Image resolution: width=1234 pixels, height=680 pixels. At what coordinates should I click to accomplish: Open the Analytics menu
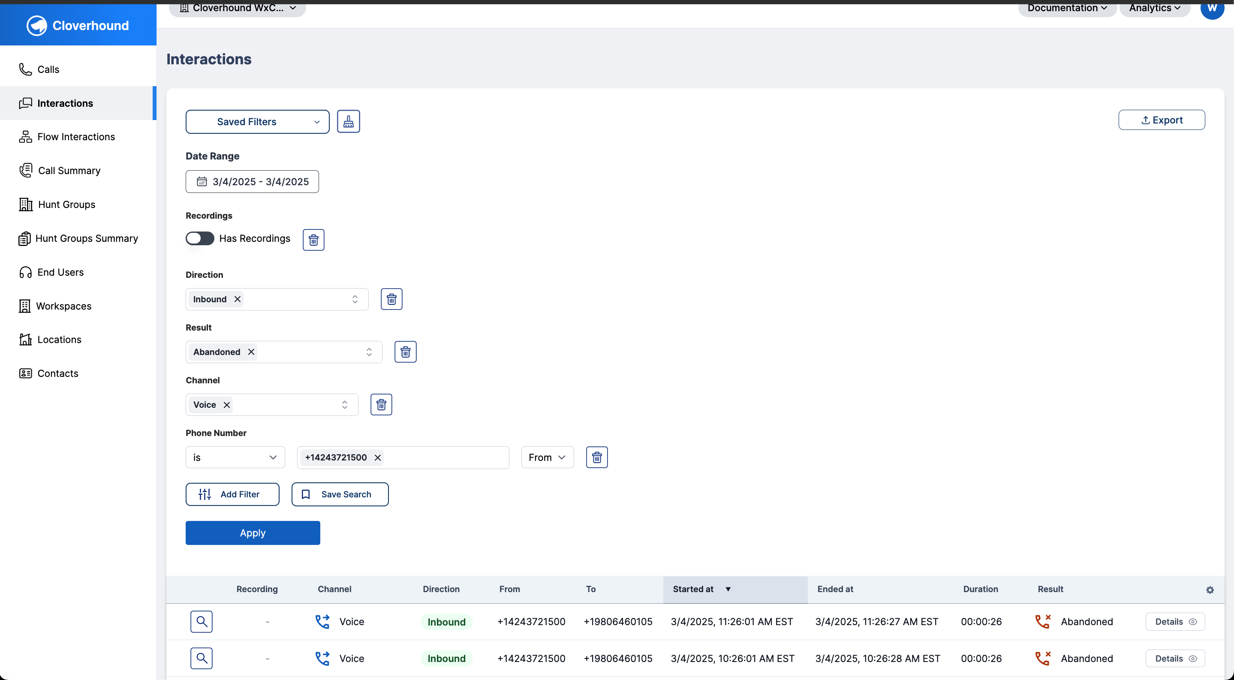tap(1155, 8)
